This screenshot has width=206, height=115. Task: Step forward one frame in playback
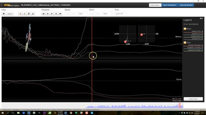click(56, 14)
